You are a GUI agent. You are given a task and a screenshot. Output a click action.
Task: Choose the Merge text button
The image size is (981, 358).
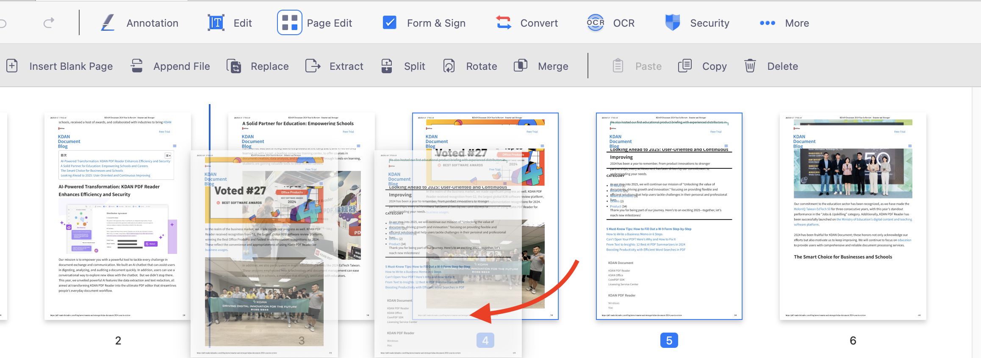tap(553, 66)
